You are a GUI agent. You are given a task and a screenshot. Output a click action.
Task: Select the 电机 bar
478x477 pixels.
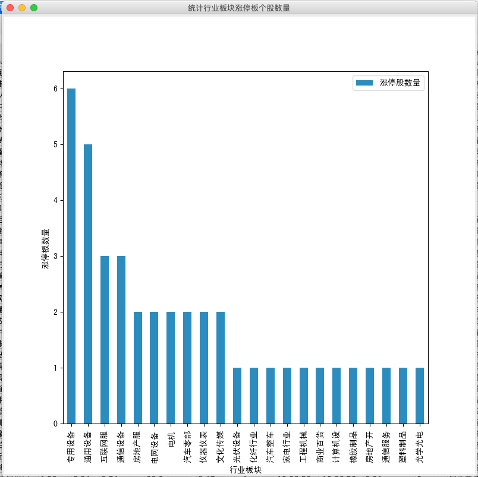coord(171,368)
